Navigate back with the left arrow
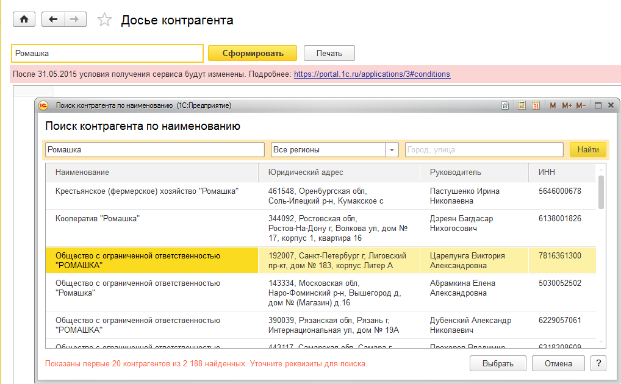This screenshot has width=621, height=384. (x=53, y=20)
